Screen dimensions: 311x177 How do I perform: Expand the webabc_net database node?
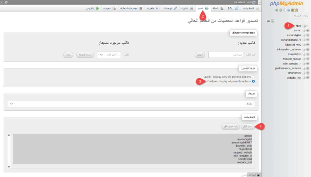click(308, 78)
